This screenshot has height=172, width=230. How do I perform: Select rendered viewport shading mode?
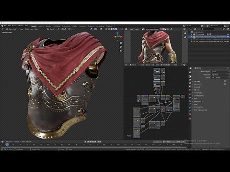[116, 29]
